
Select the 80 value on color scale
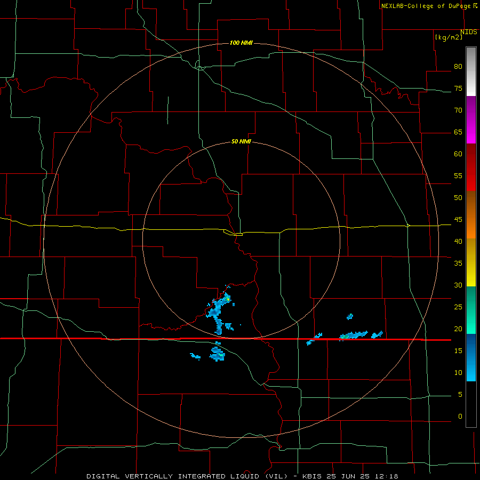point(458,67)
